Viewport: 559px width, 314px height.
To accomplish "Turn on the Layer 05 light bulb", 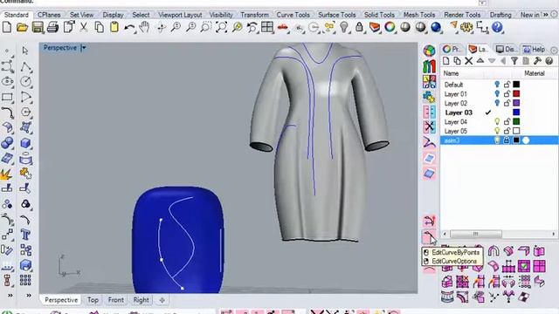I will coord(497,131).
